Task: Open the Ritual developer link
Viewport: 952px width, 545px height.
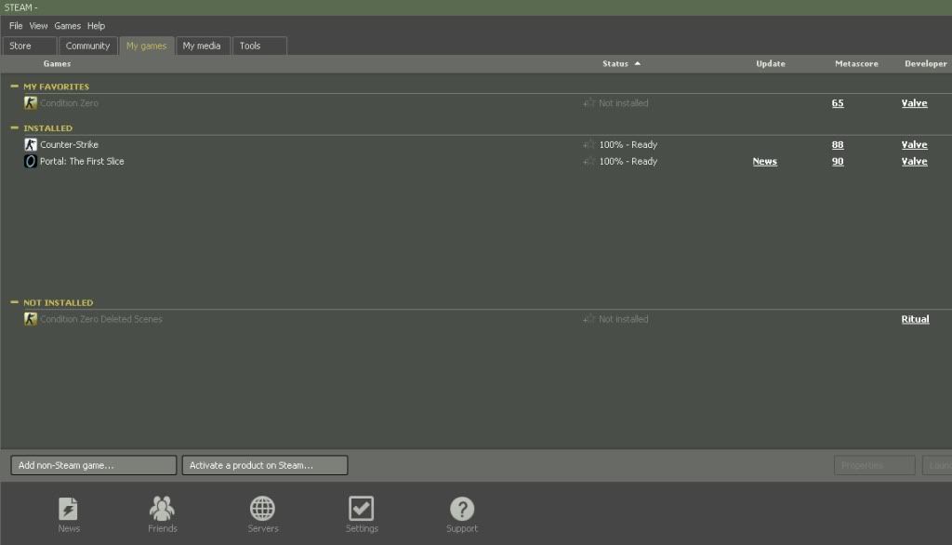Action: 915,319
